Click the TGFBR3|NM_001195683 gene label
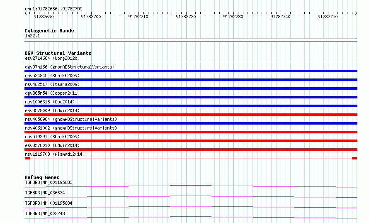The height and width of the screenshot is (223, 369). coord(49,182)
